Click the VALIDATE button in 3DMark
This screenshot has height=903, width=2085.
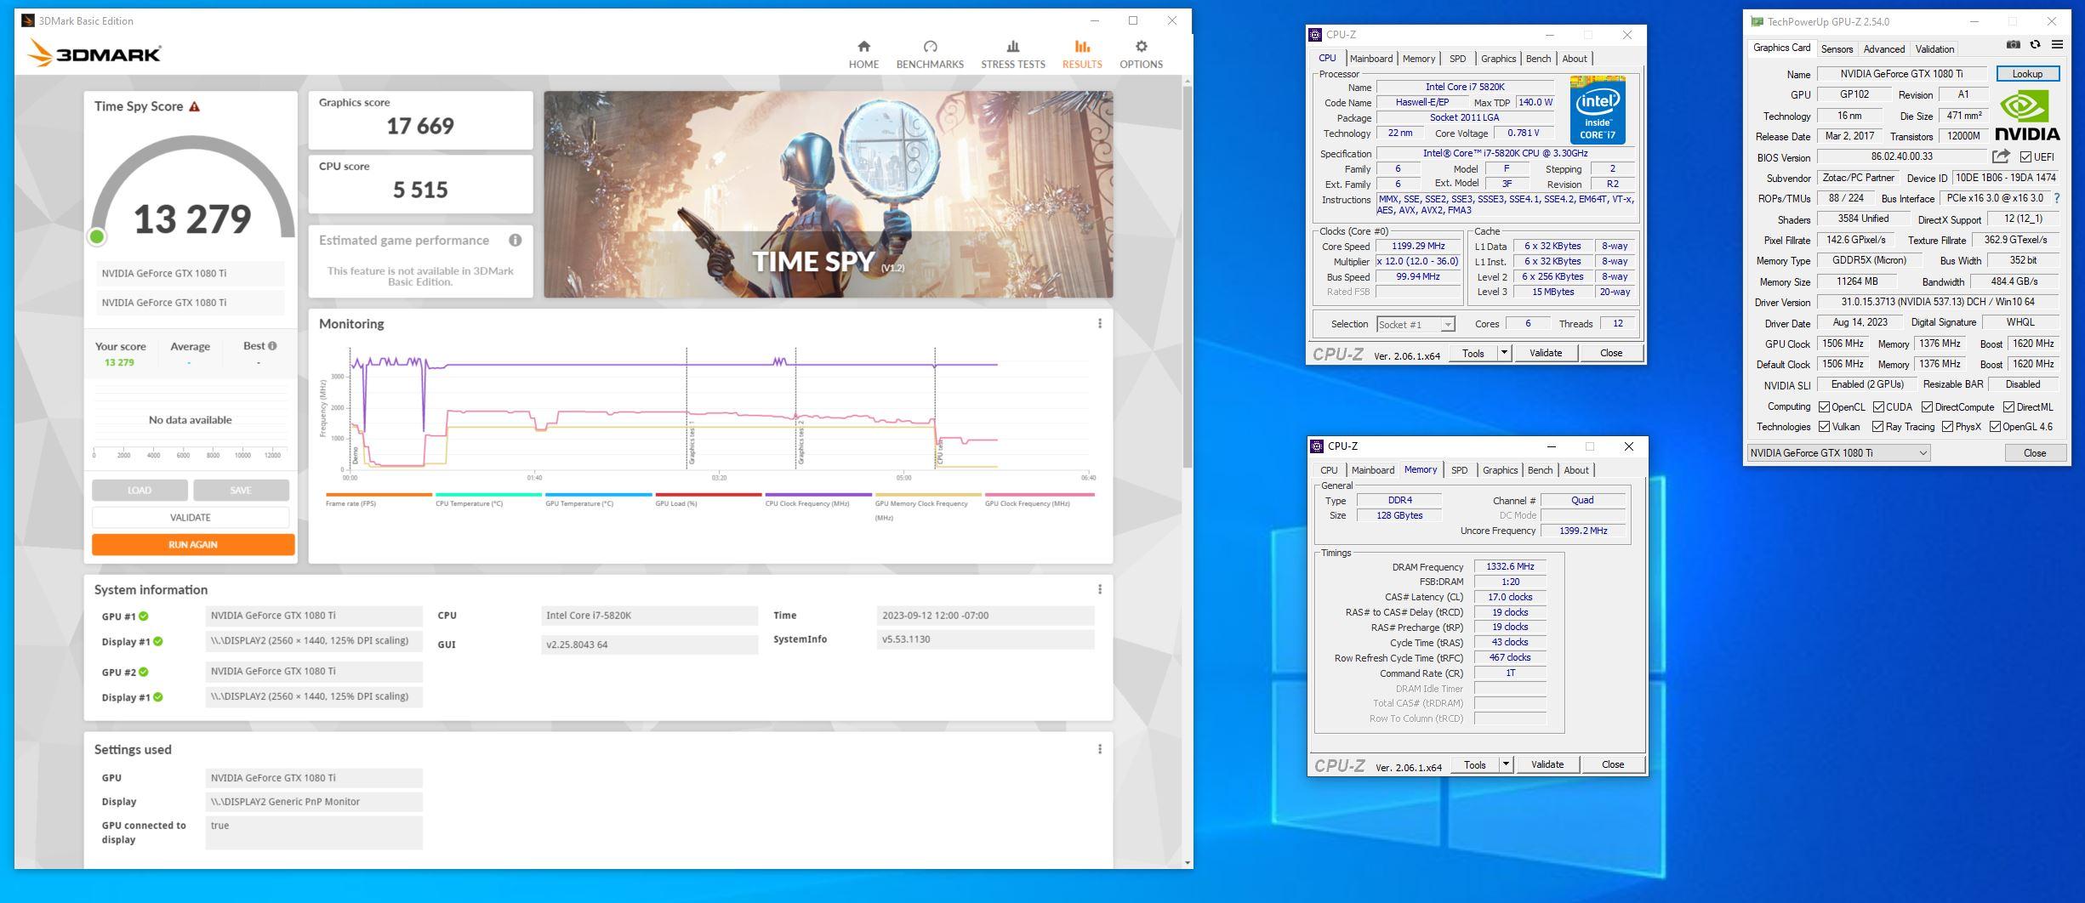click(191, 517)
